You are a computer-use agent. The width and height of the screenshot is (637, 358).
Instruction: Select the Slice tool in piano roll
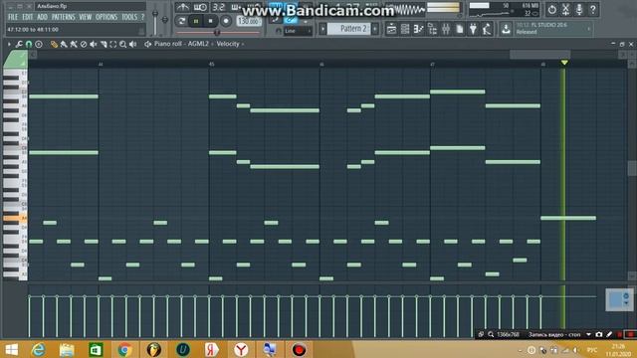pos(104,44)
